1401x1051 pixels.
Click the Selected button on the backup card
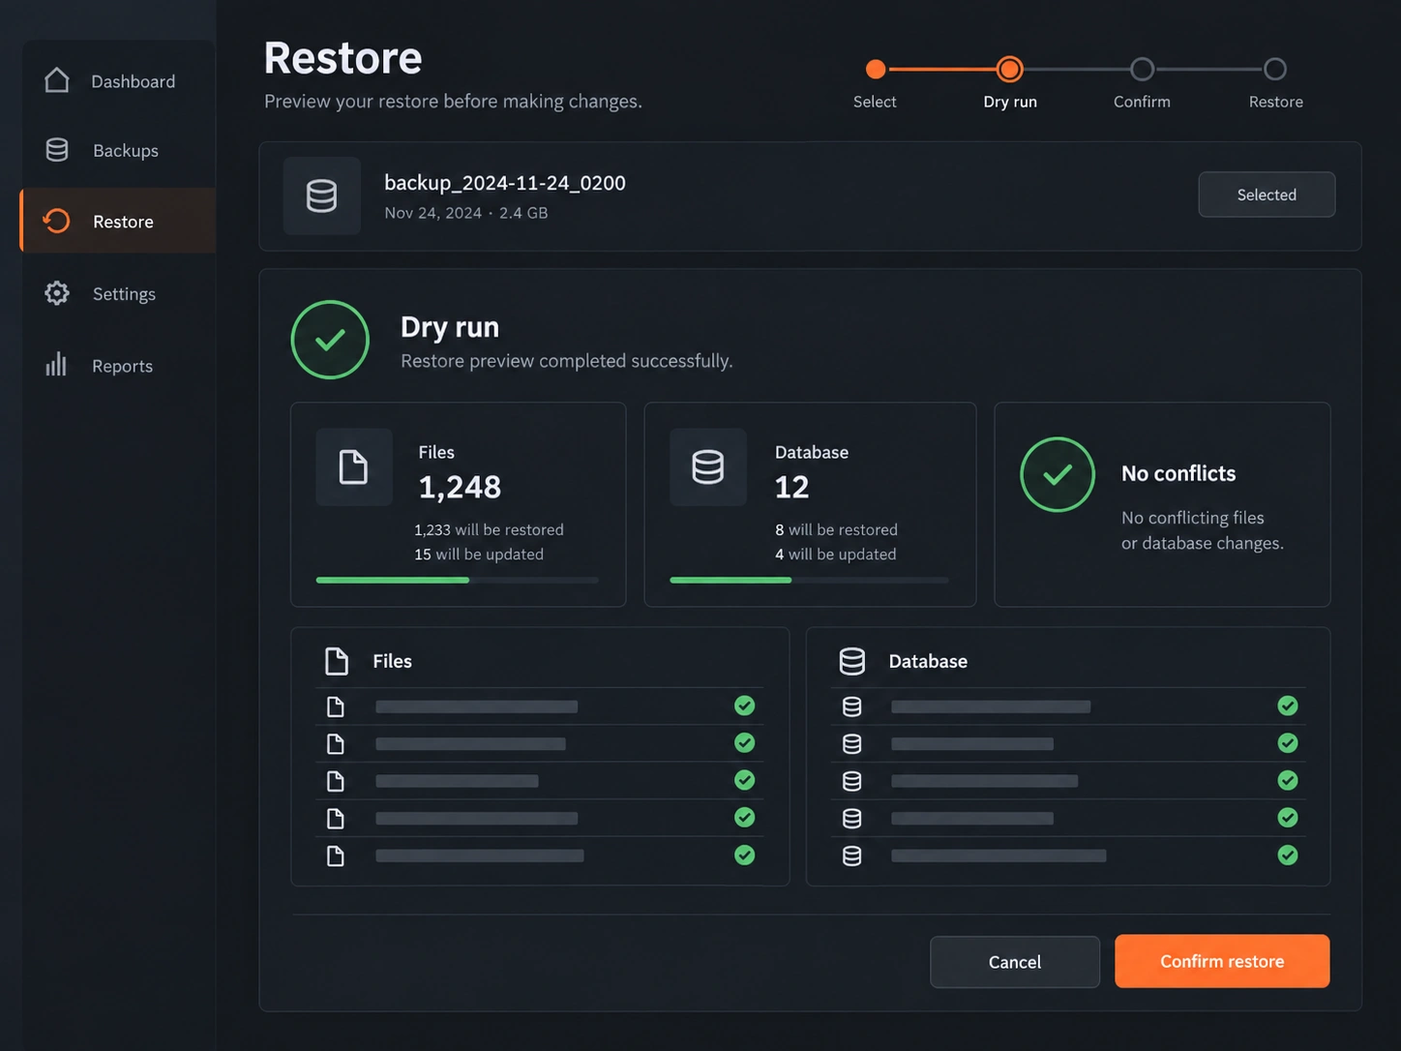(1267, 195)
